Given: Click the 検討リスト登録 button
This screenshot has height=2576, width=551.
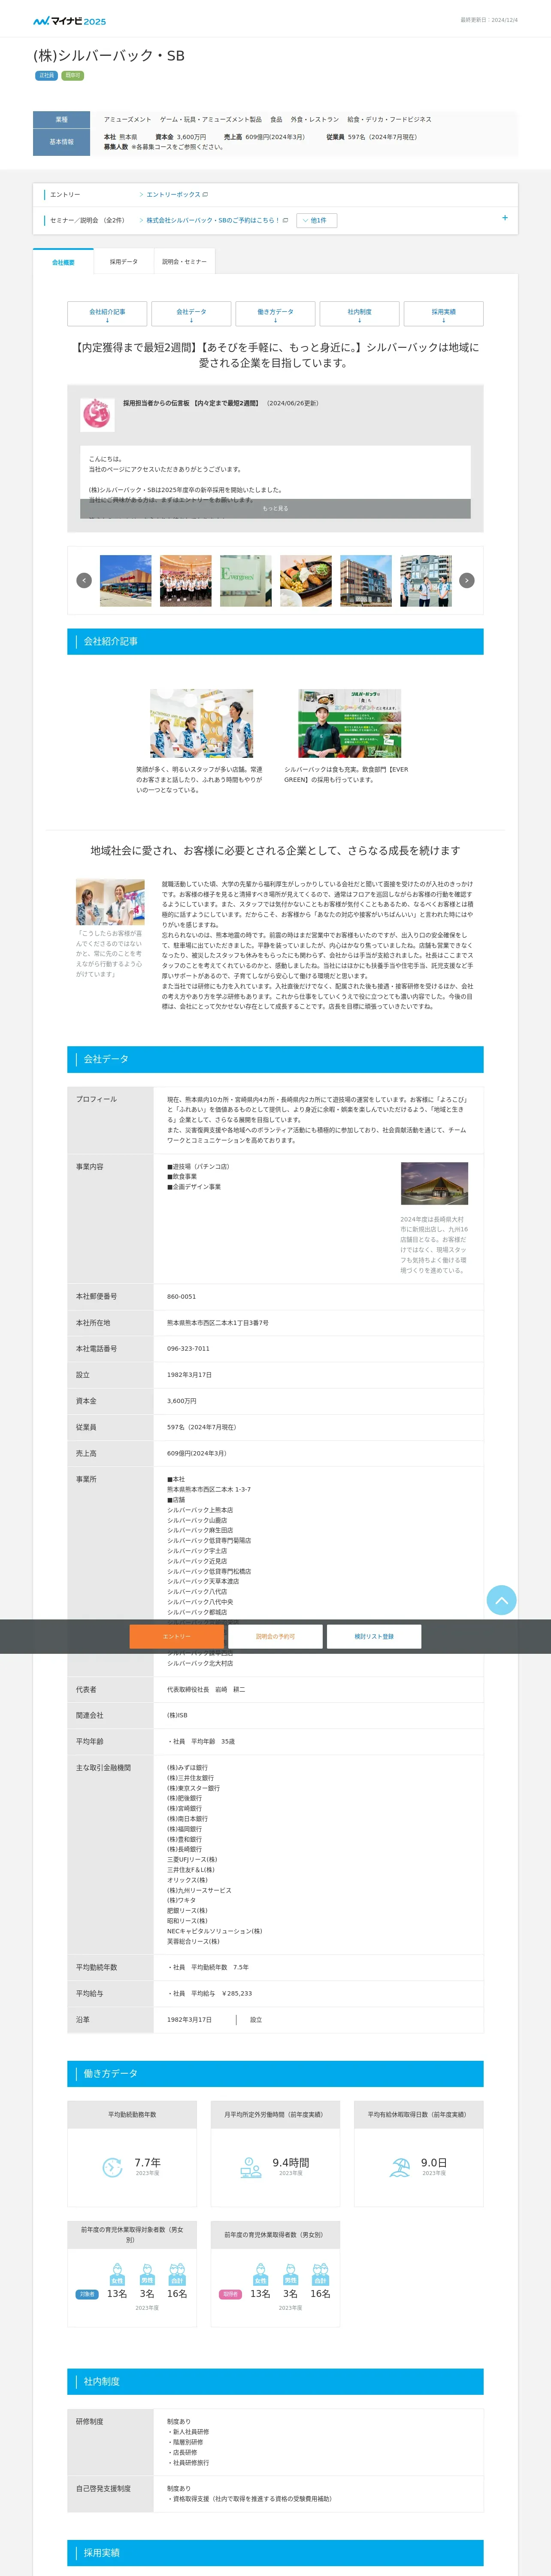Looking at the screenshot, I should click(x=374, y=1636).
